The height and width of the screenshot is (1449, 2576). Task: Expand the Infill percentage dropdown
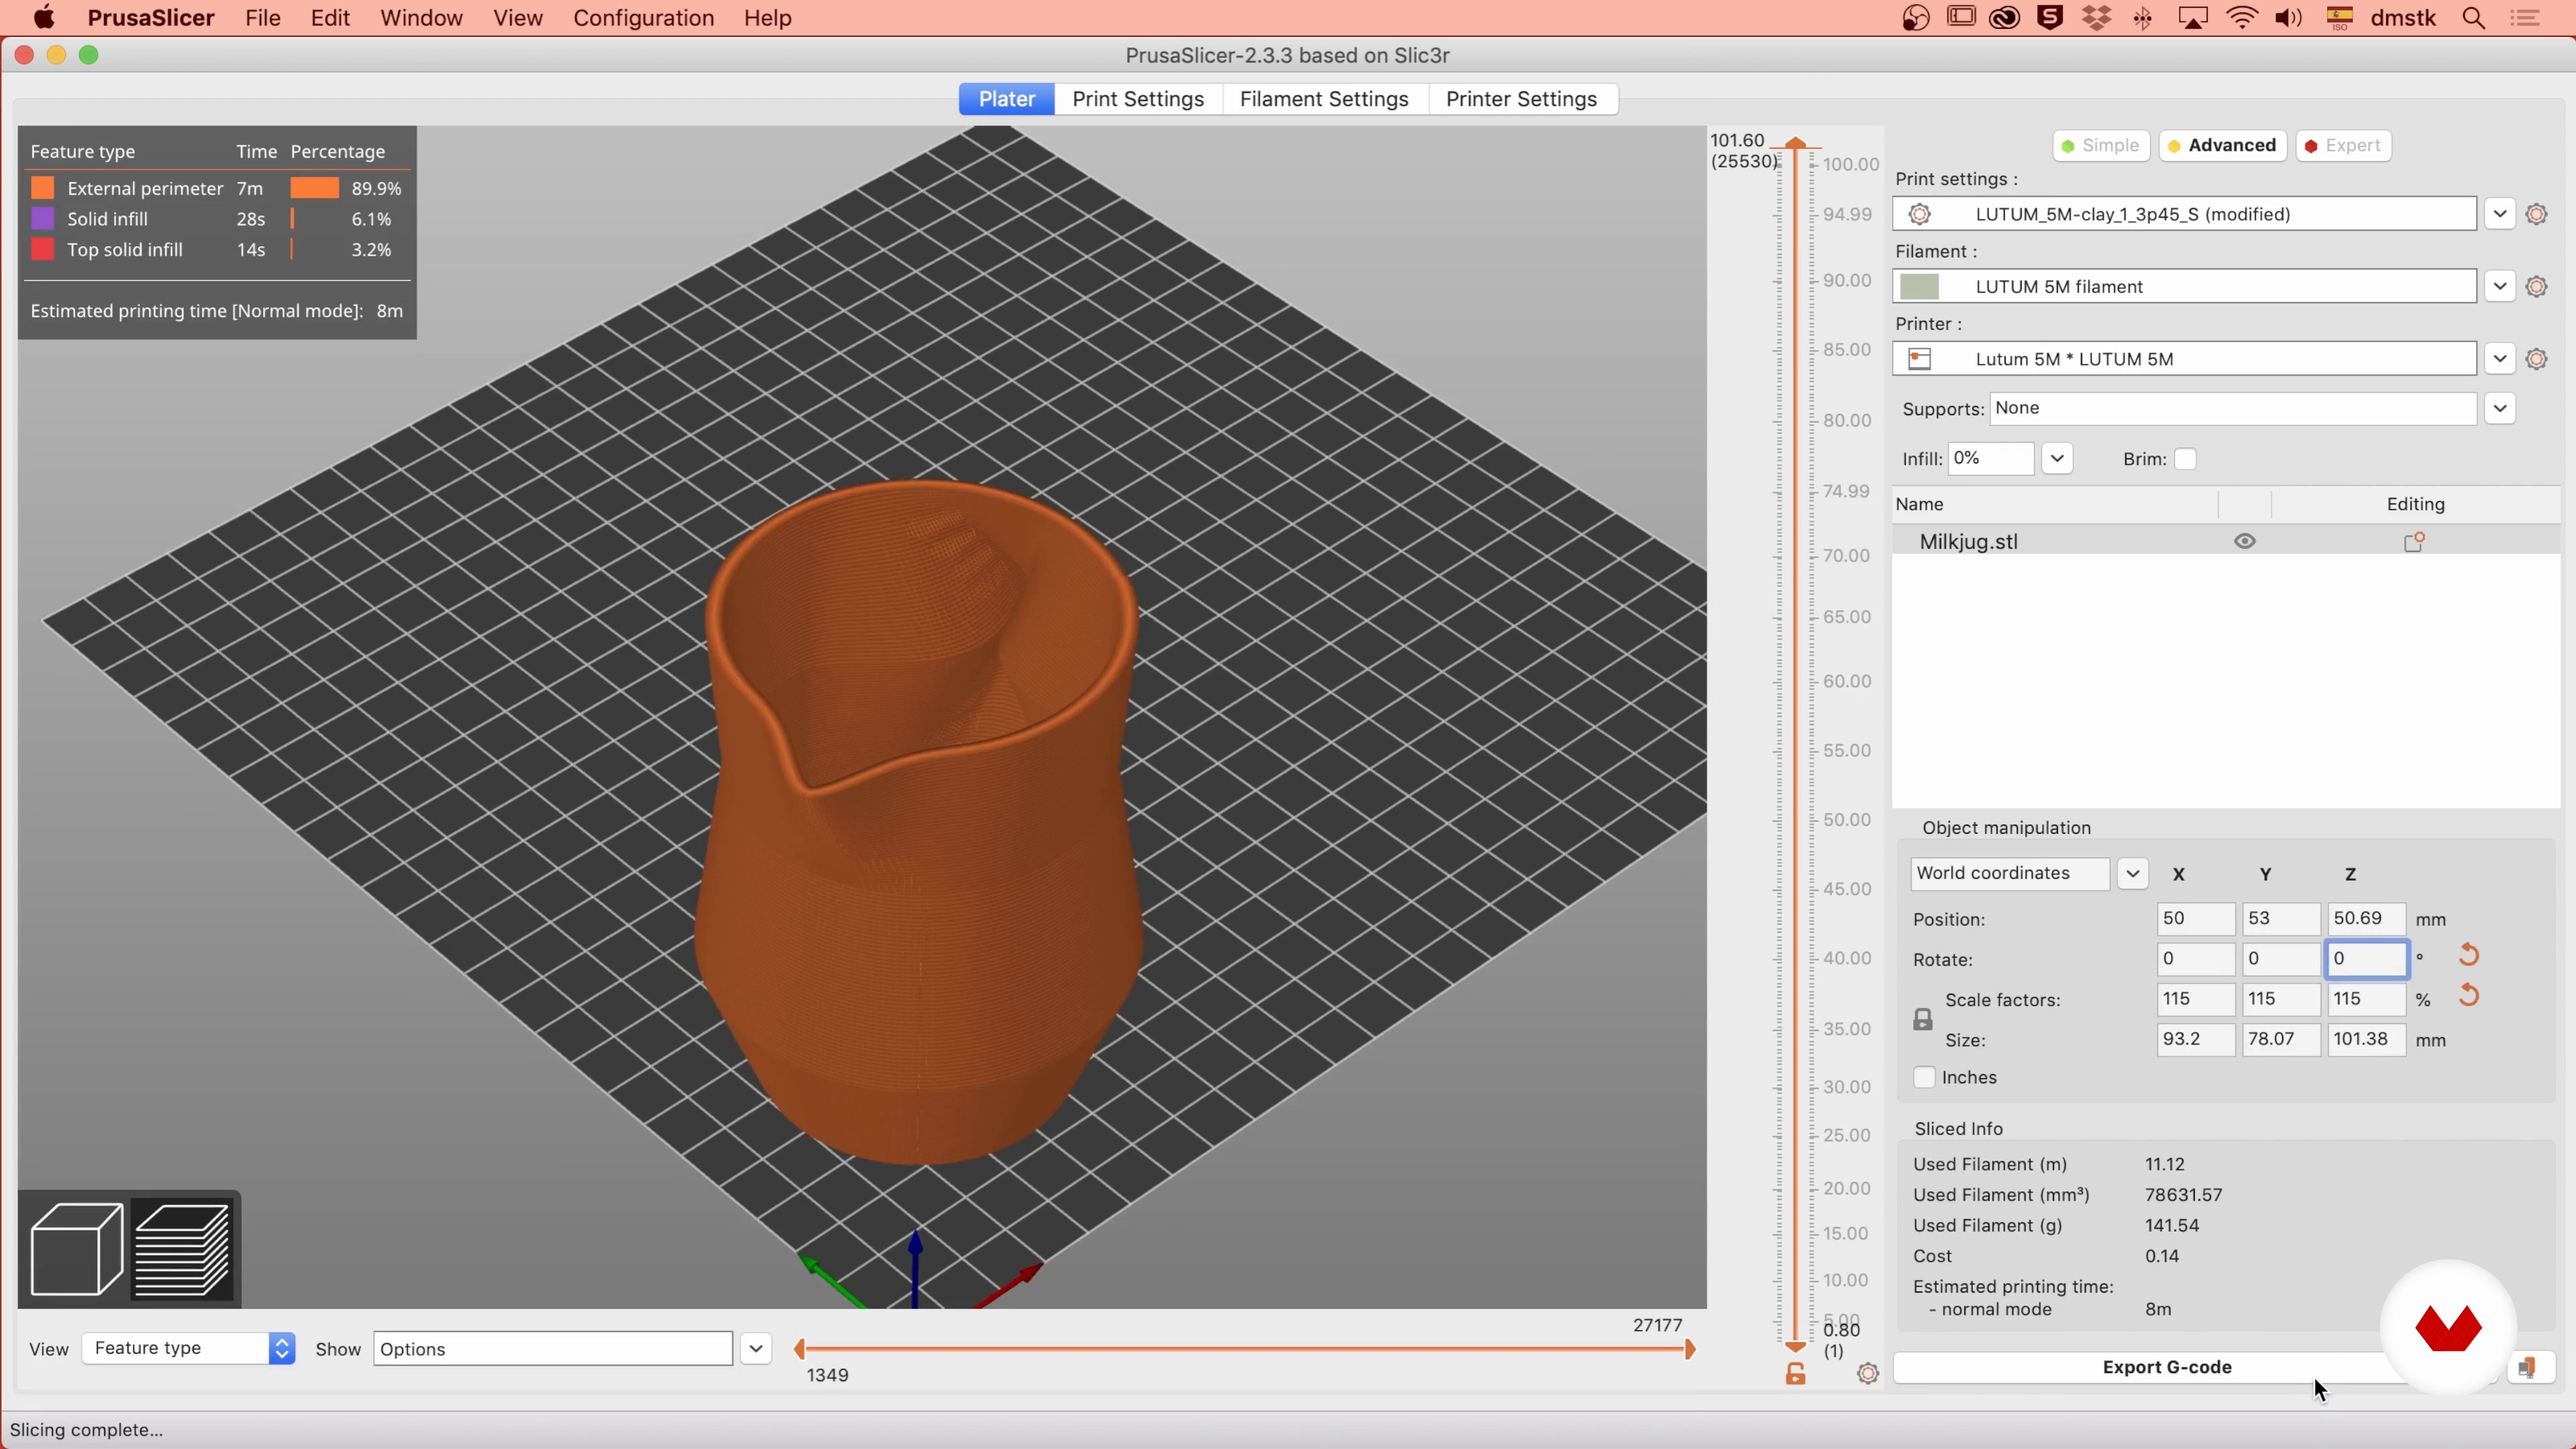click(2057, 459)
